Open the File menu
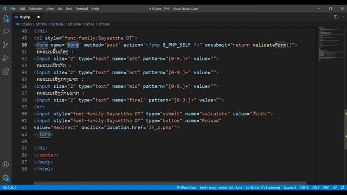Image resolution: width=347 pixels, height=195 pixels. point(13,9)
